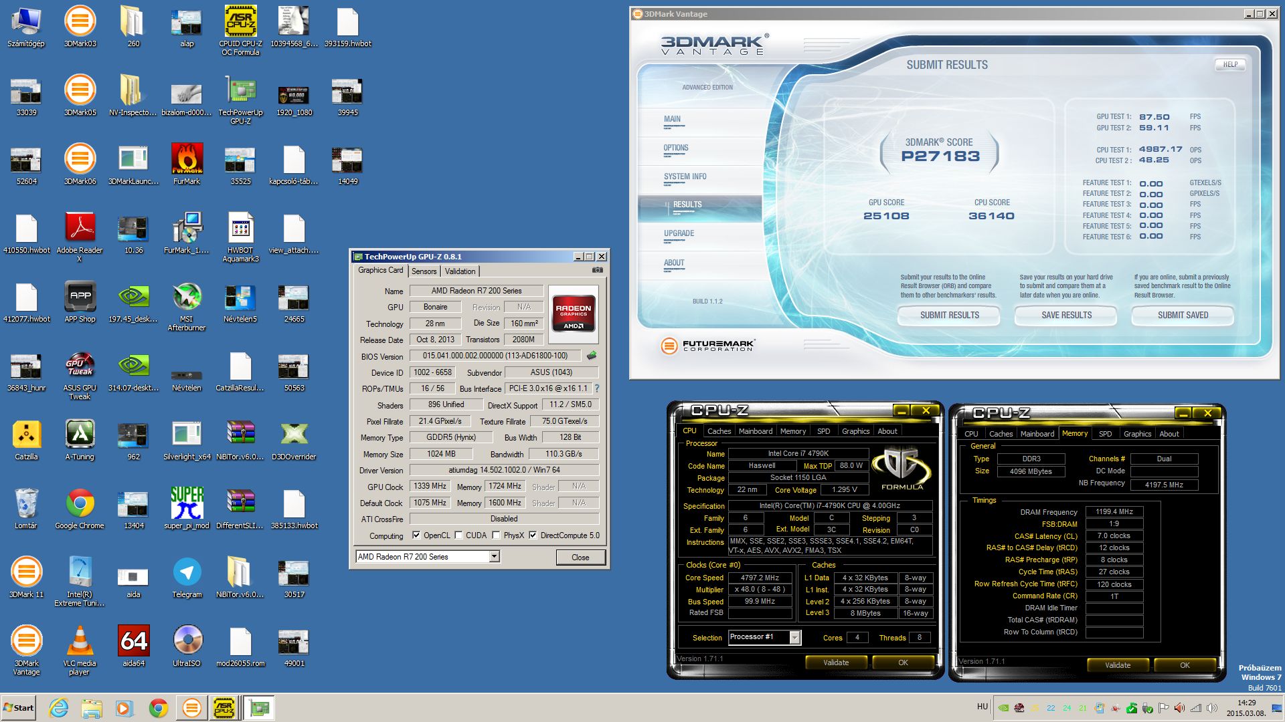Open HWBOT Aquamark3 shortcut
The image size is (1285, 722).
(x=240, y=237)
